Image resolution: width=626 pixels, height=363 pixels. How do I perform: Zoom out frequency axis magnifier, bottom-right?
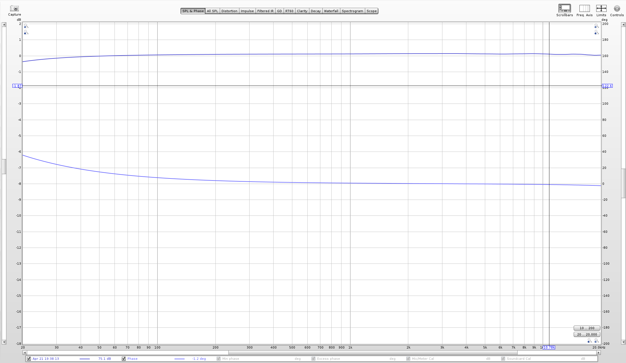tap(589, 341)
